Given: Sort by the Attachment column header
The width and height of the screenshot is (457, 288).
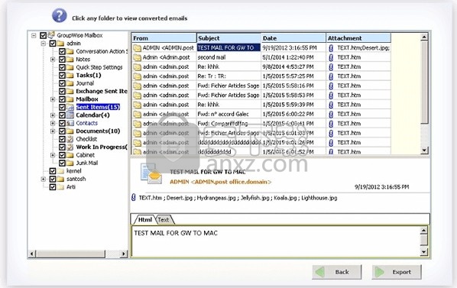Looking at the screenshot, I should point(358,38).
